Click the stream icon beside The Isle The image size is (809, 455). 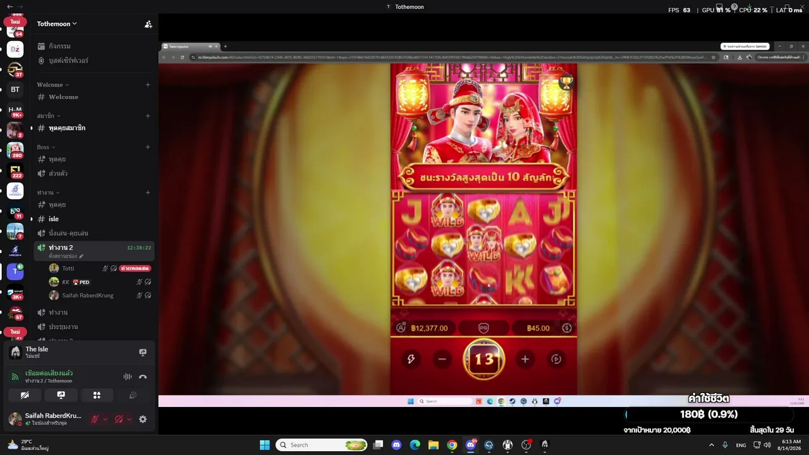click(143, 352)
